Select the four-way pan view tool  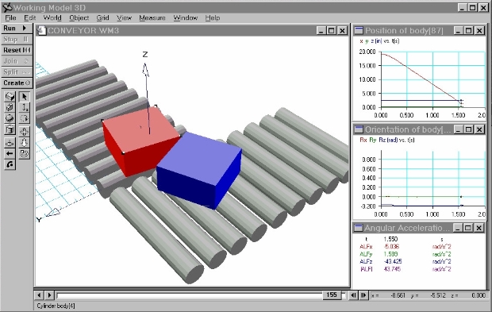click(x=24, y=131)
